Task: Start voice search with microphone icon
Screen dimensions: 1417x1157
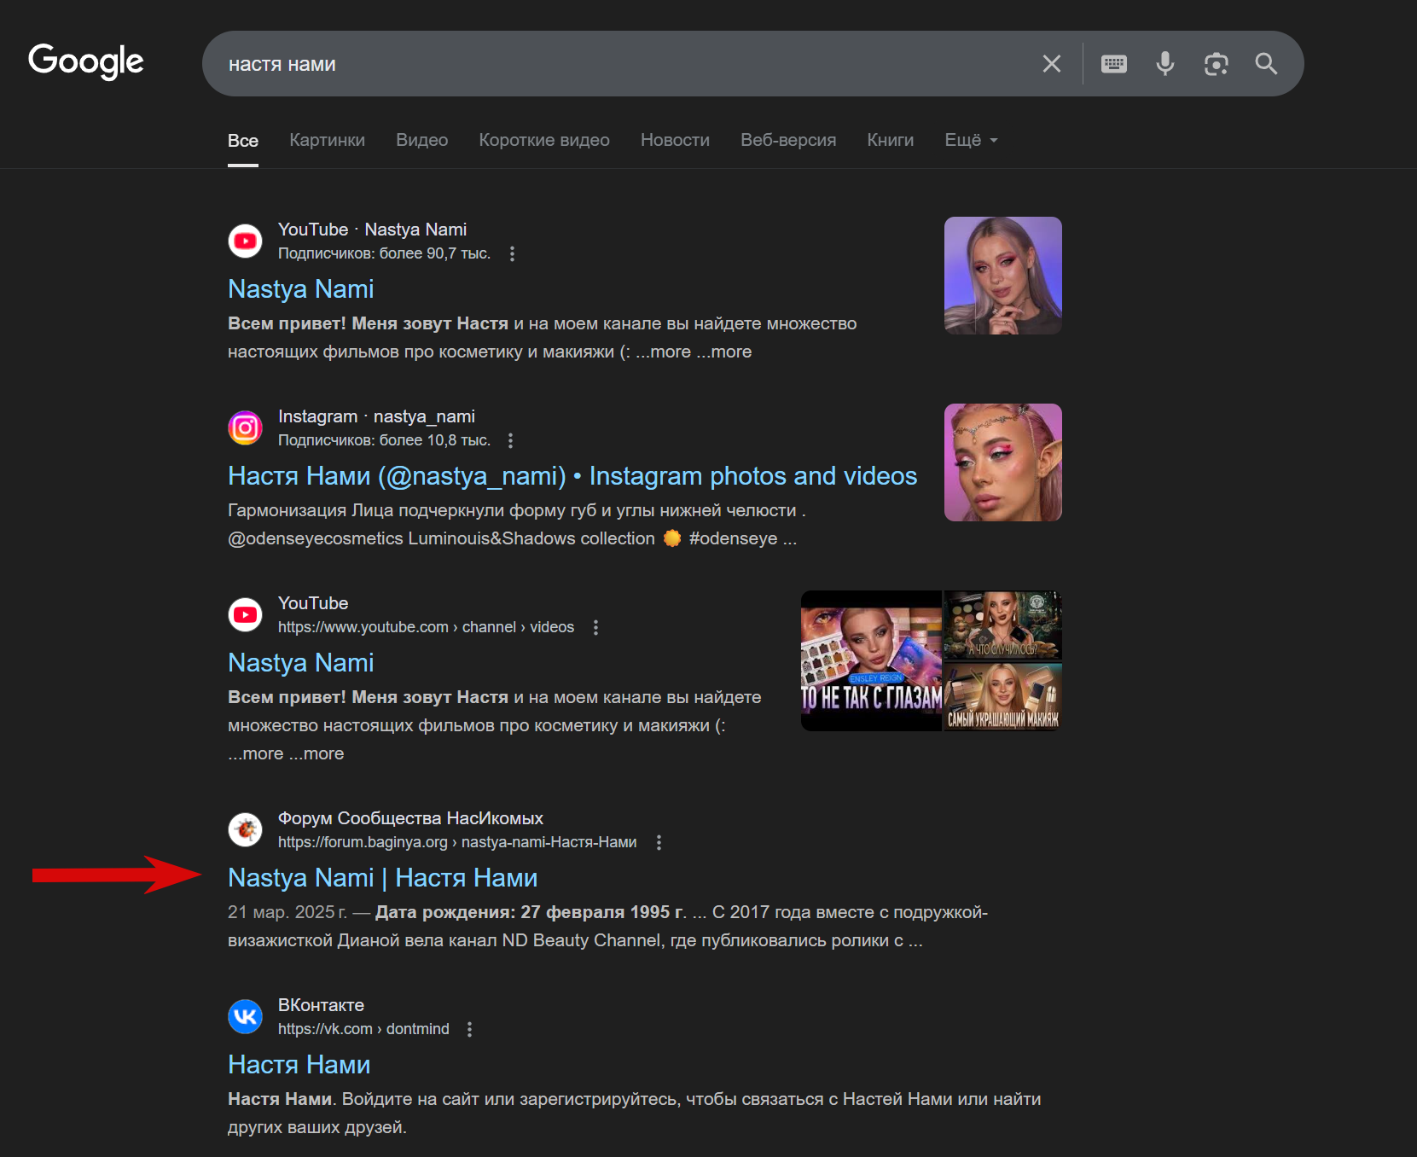Action: (1165, 64)
